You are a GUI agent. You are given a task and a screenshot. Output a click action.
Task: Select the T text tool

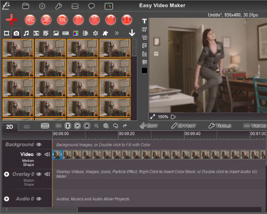pos(145,21)
